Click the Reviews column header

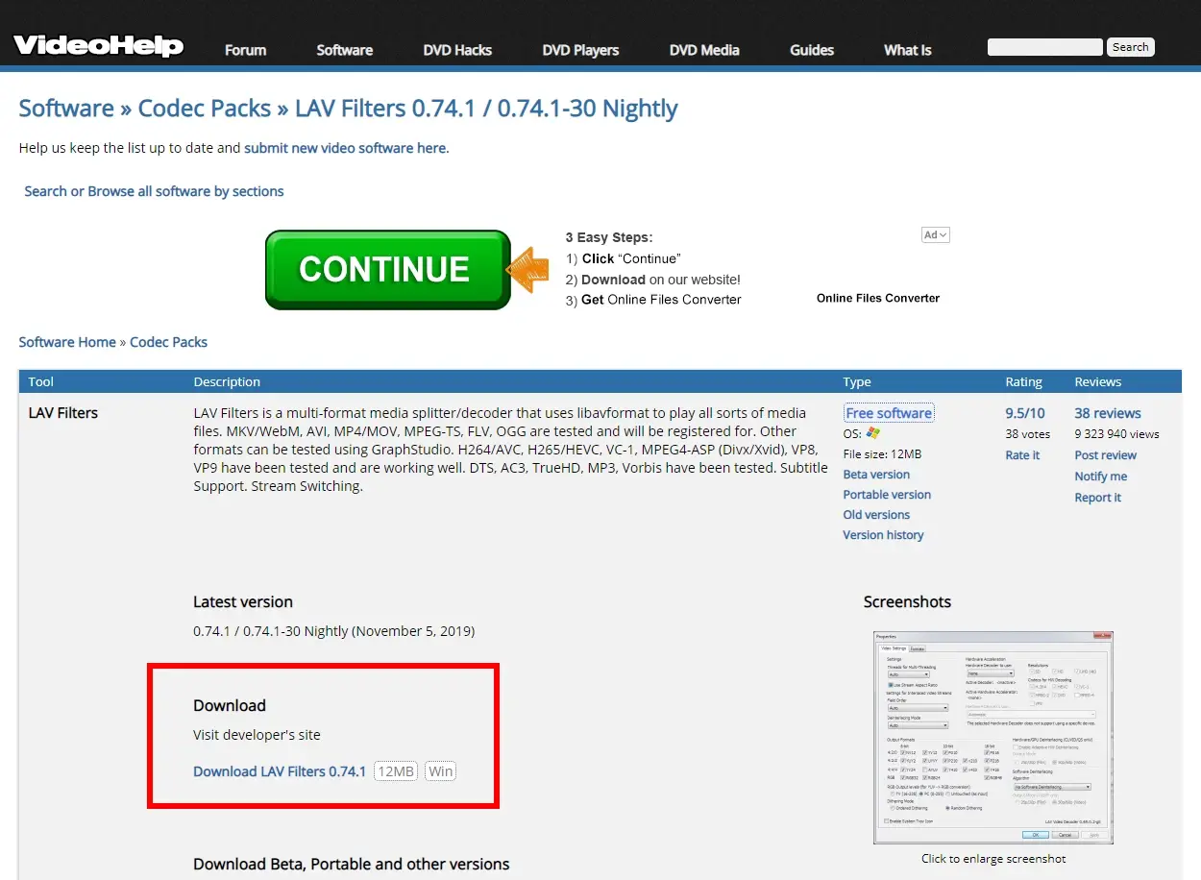point(1098,381)
